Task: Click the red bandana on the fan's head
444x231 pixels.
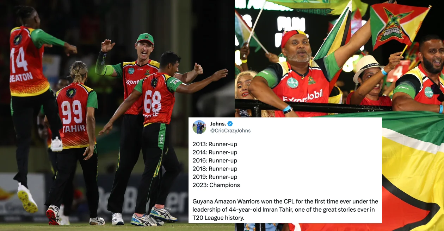Action: (x=294, y=36)
